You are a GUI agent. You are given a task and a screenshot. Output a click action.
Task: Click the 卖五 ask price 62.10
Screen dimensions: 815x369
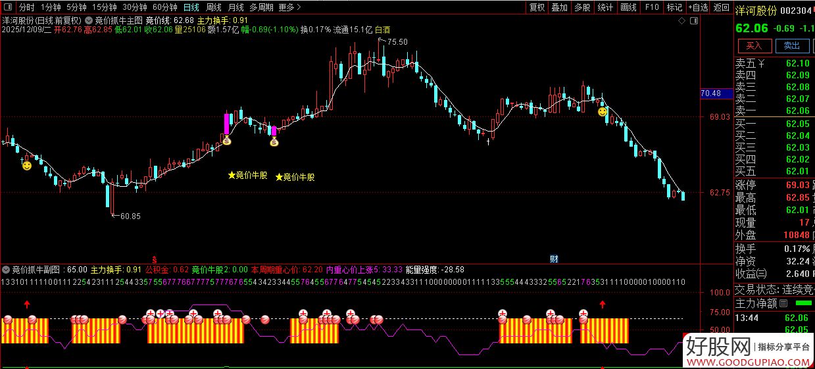click(x=797, y=64)
